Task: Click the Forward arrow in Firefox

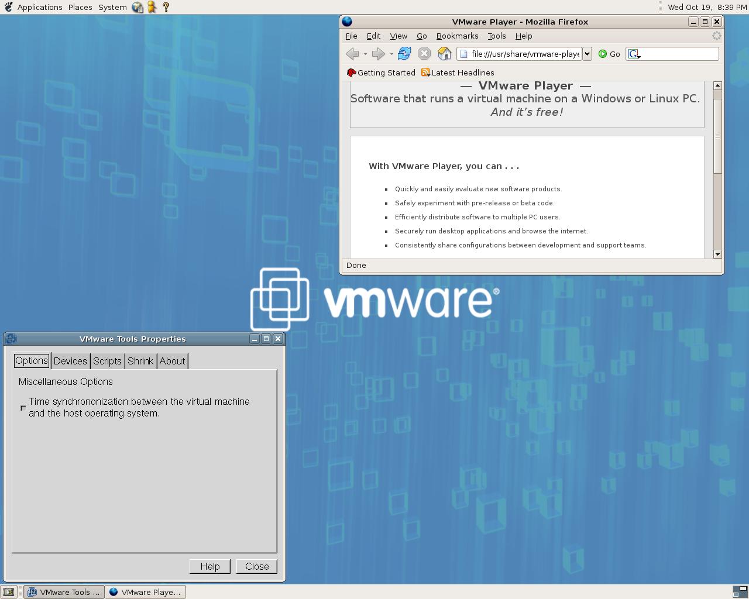Action: tap(379, 54)
